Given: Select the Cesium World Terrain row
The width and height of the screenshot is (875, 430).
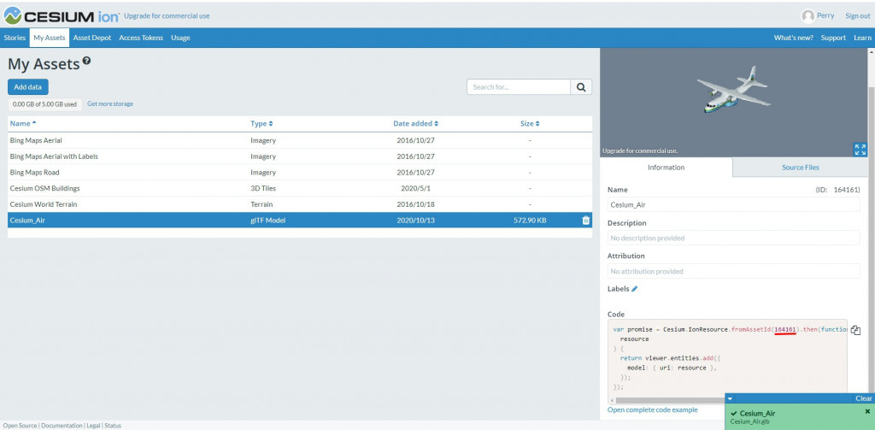Looking at the screenshot, I should point(300,204).
